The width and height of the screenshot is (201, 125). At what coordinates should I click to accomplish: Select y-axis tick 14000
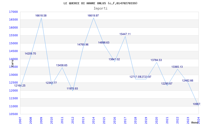pyautogui.click(x=13, y=59)
